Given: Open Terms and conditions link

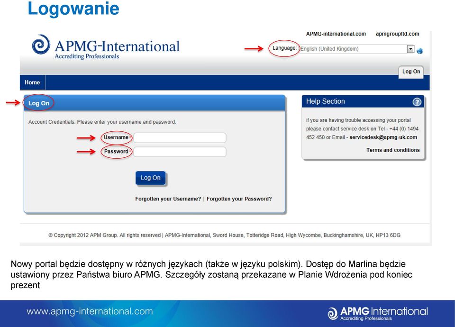Looking at the screenshot, I should [x=393, y=150].
